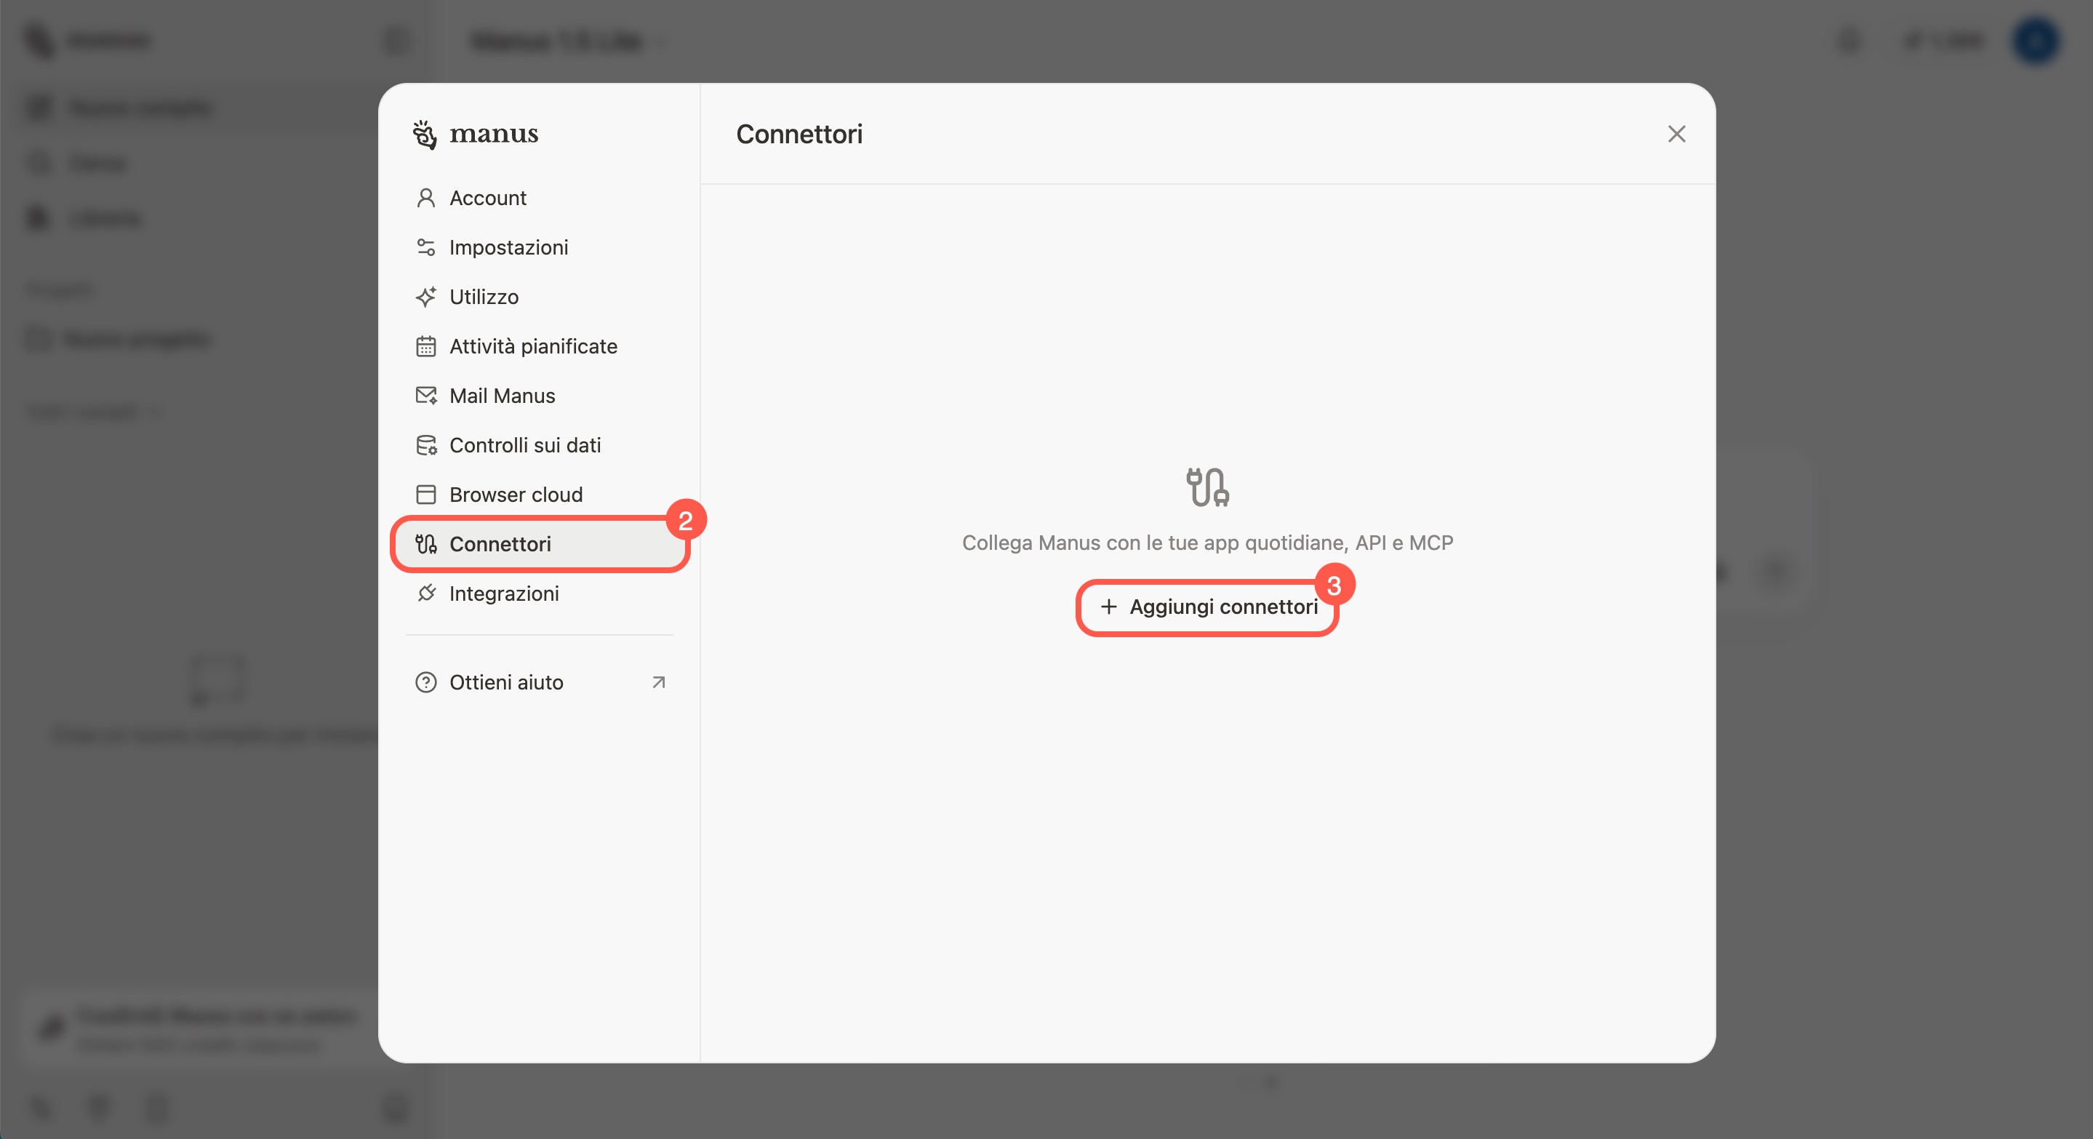This screenshot has height=1139, width=2093.
Task: Switch to the Utilizzo section
Action: click(484, 297)
